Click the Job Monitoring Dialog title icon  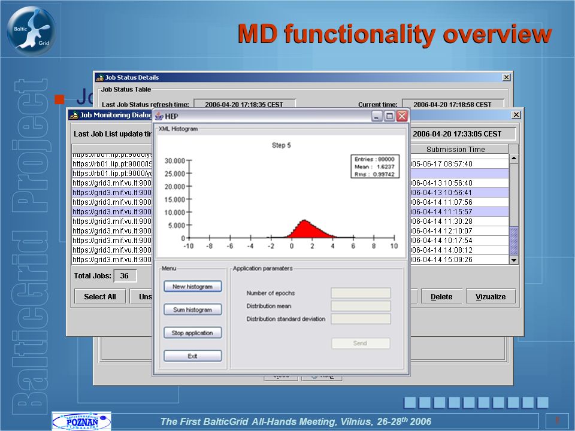tap(74, 115)
